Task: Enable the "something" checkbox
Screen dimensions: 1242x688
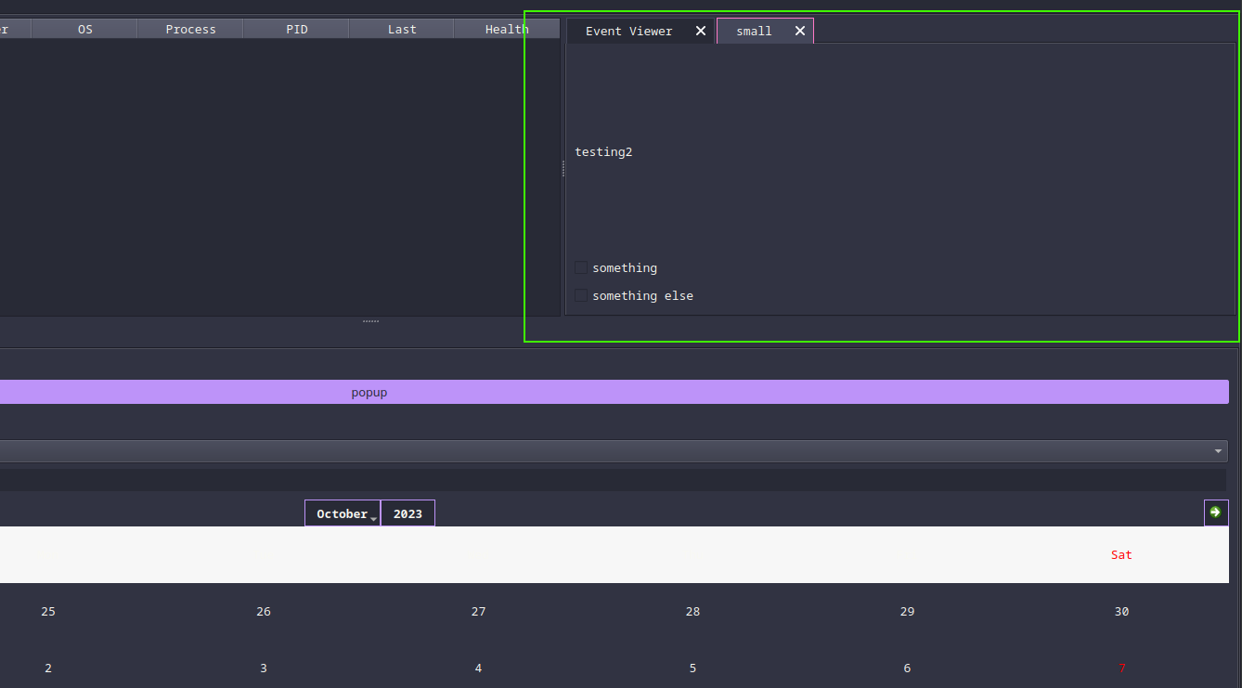Action: [x=581, y=268]
